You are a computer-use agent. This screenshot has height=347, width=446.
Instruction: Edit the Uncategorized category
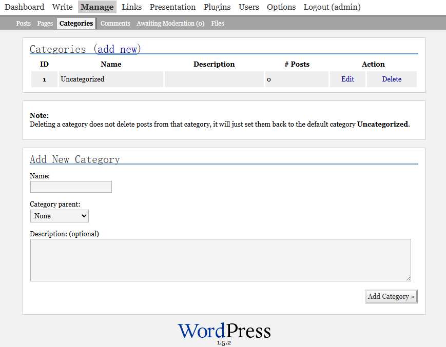coord(347,79)
